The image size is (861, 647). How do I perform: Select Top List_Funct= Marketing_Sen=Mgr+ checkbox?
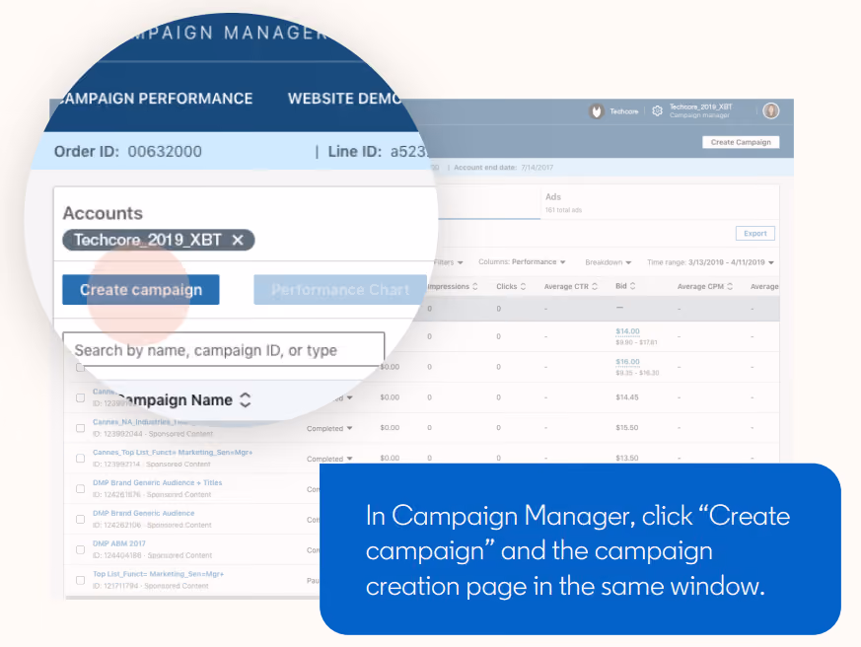[80, 580]
